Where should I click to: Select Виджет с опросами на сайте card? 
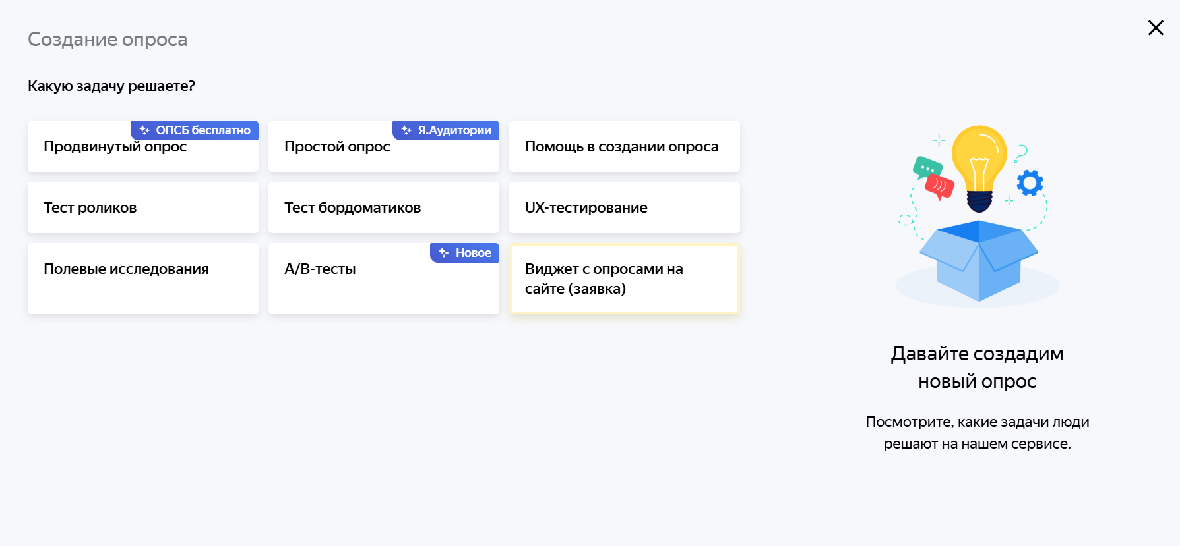624,279
